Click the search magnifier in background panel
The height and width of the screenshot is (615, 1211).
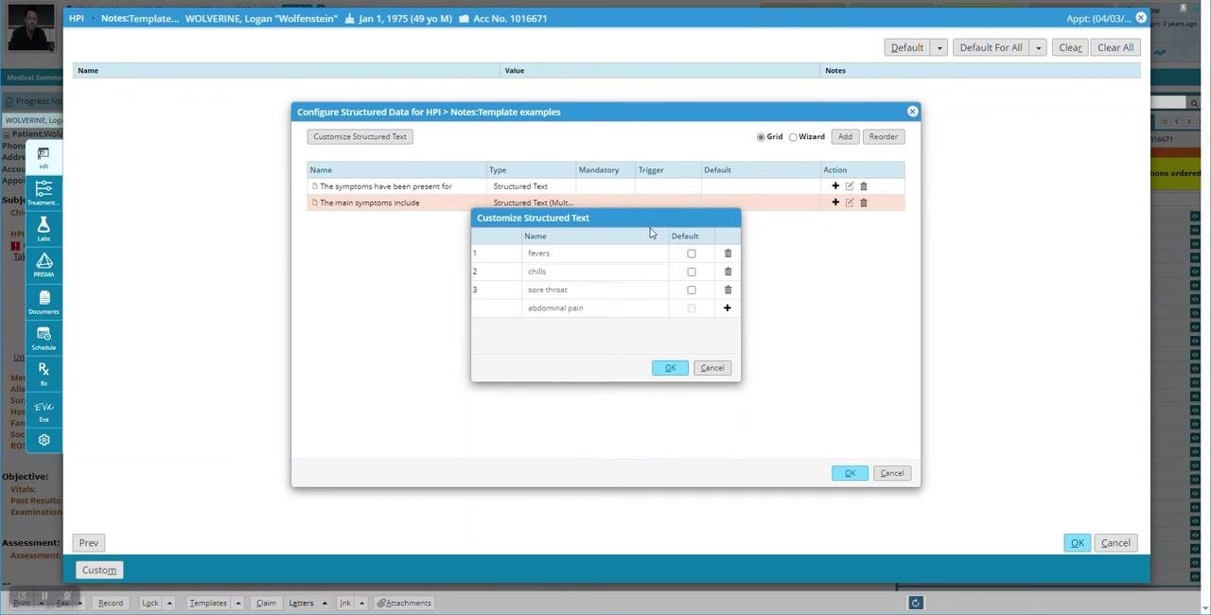pos(1193,102)
